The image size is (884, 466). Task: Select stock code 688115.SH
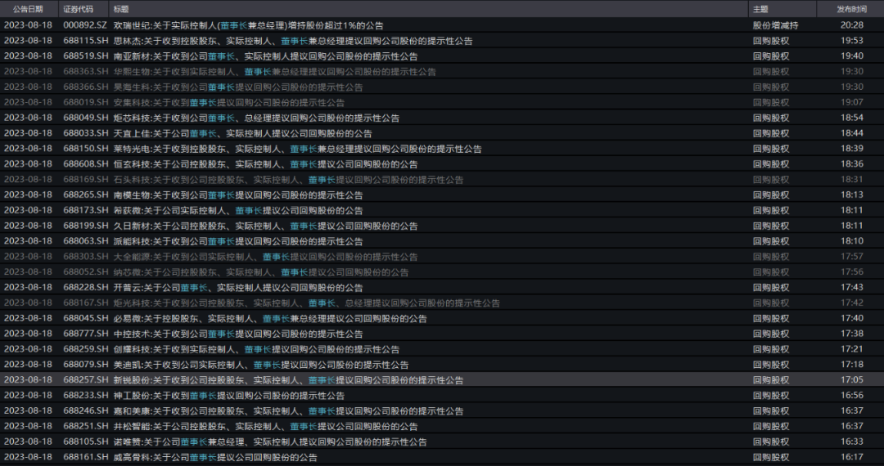[86, 41]
